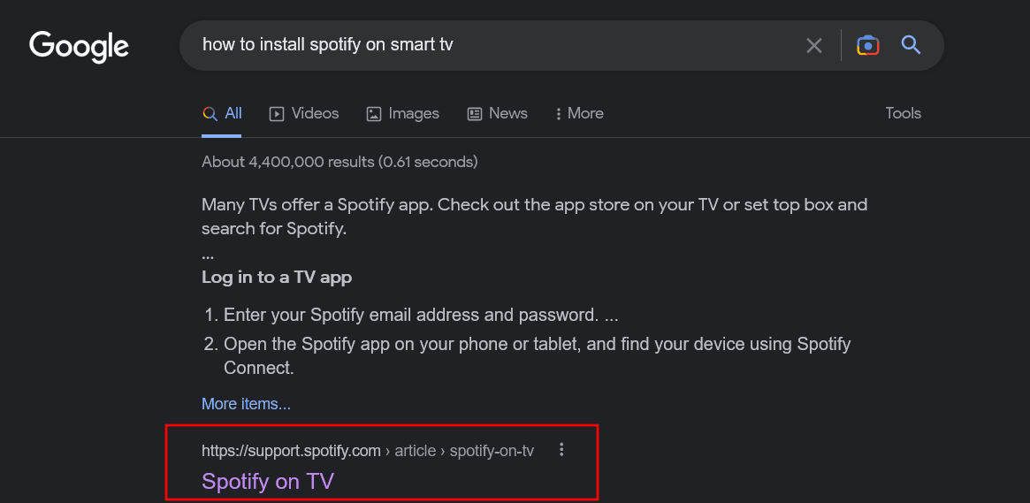
Task: Open the 'Spotify on TV' result title
Action: (268, 481)
